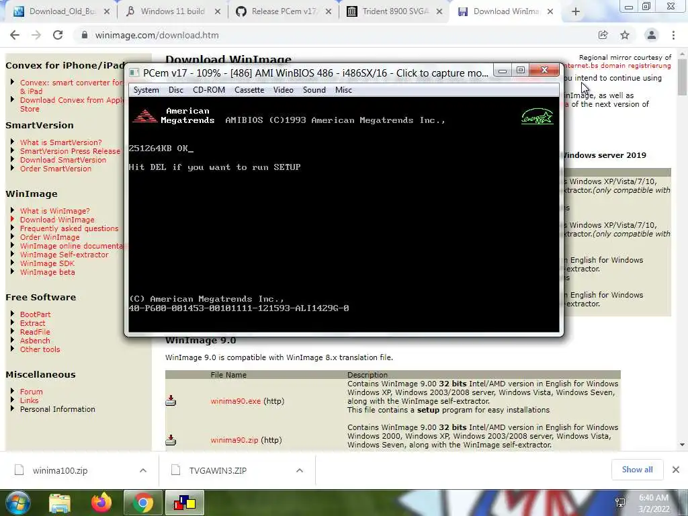Image resolution: width=688 pixels, height=516 pixels.
Task: Close the Trident 8900 SVGA tab
Action: click(x=439, y=12)
